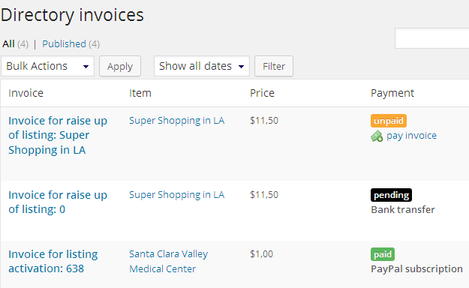Click the Apply button

(120, 66)
